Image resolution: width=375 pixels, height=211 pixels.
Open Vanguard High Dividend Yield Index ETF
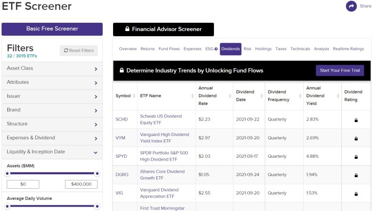pos(164,138)
